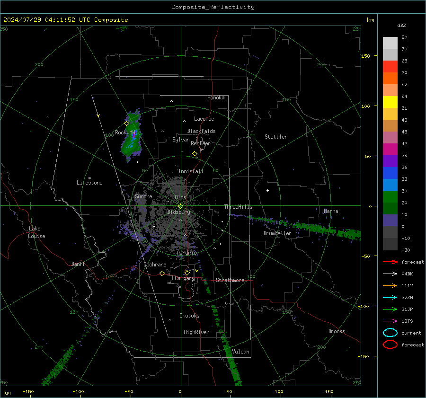Click the dBZ legend heading
This screenshot has width=426, height=398.
pos(401,25)
